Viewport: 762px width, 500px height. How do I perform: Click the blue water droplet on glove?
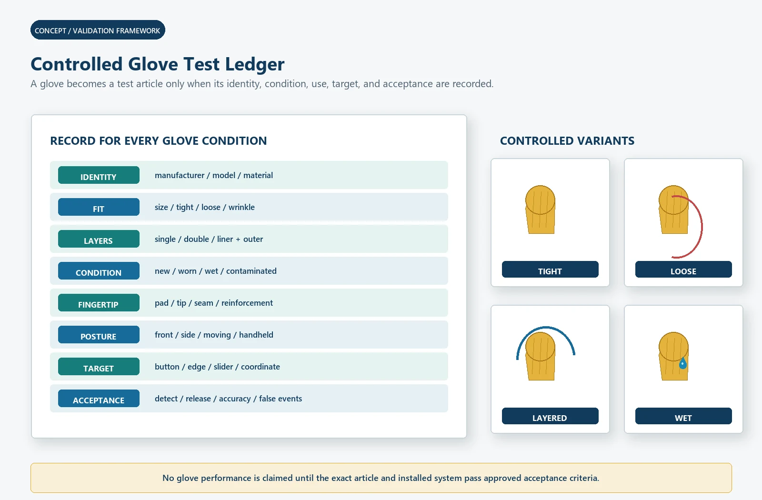point(683,363)
